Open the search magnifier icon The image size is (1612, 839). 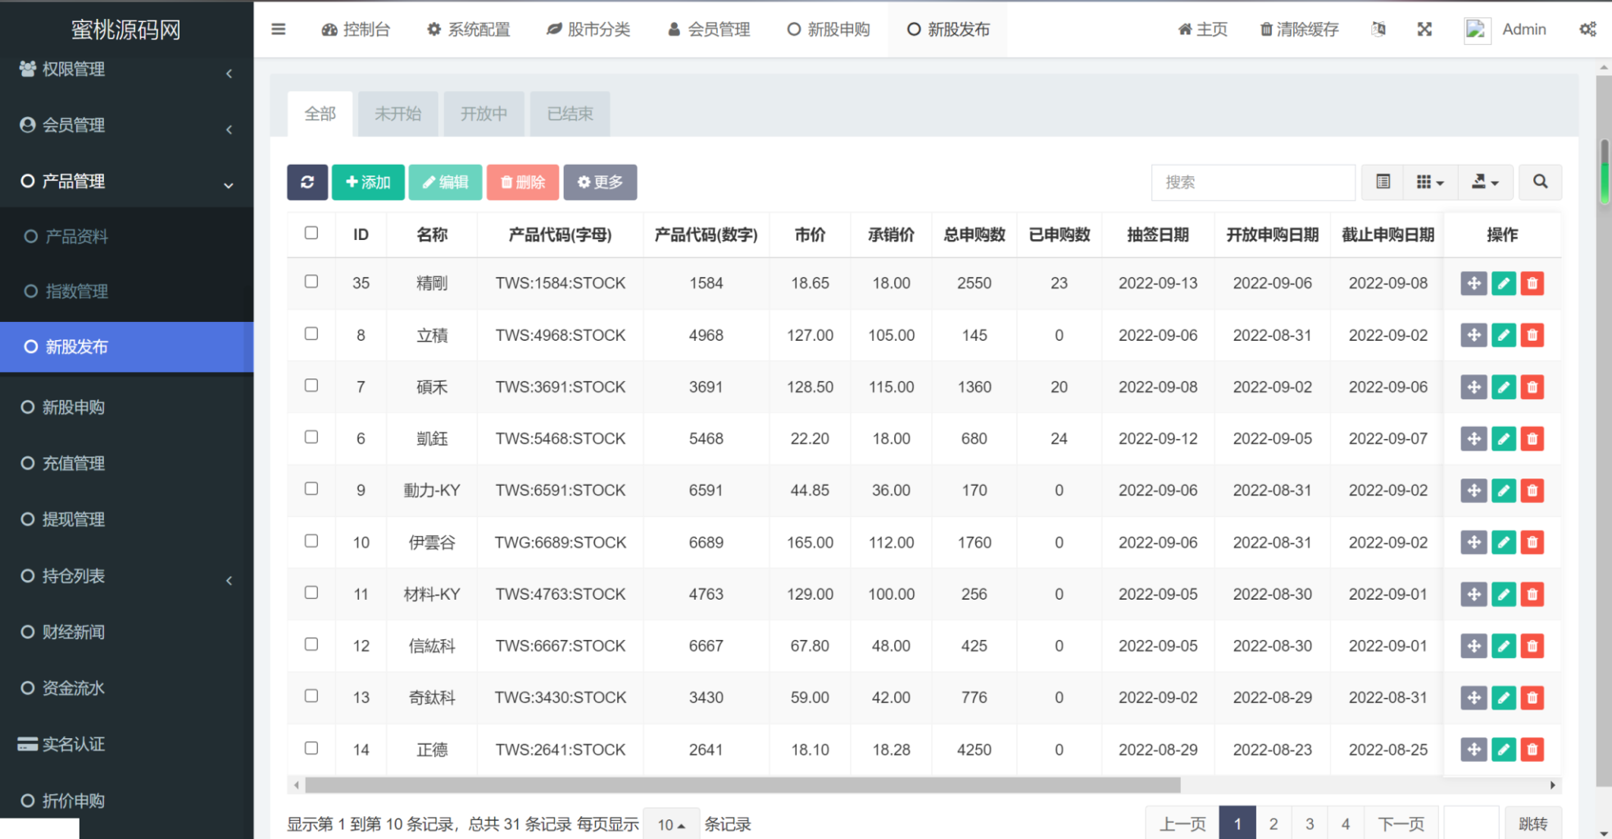point(1539,182)
